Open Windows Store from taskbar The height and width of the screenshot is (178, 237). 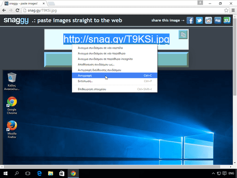pos(62,173)
